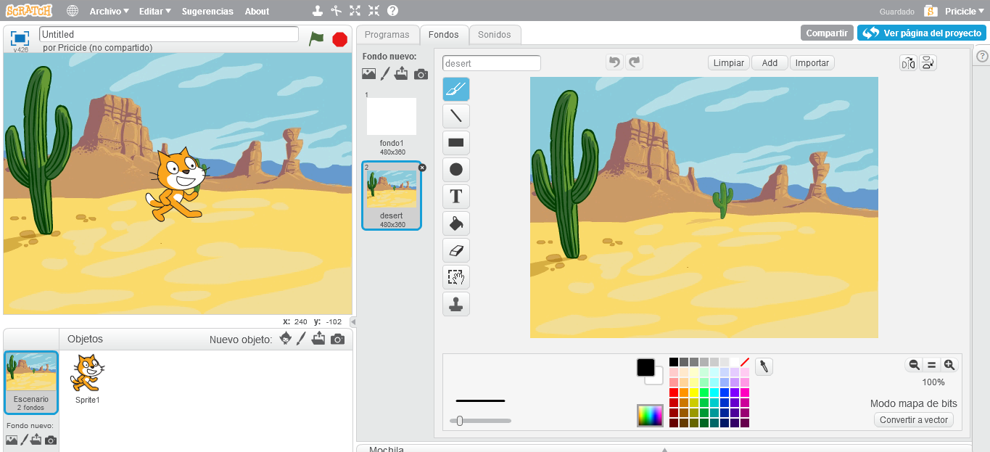Click the Untitled project name field
Image resolution: width=990 pixels, height=452 pixels.
(x=168, y=34)
